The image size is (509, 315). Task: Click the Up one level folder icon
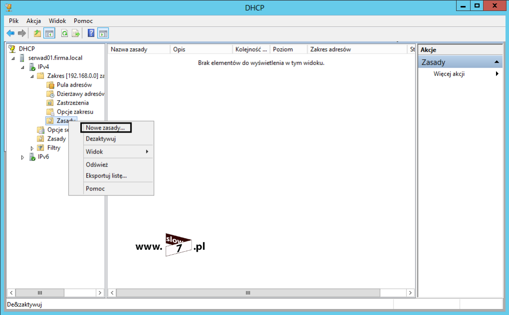tap(37, 33)
